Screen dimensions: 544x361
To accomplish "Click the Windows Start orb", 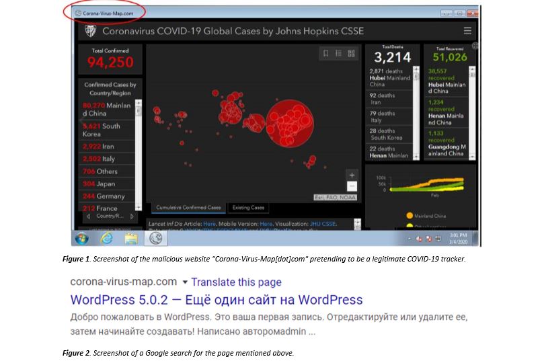I will 82,239.
